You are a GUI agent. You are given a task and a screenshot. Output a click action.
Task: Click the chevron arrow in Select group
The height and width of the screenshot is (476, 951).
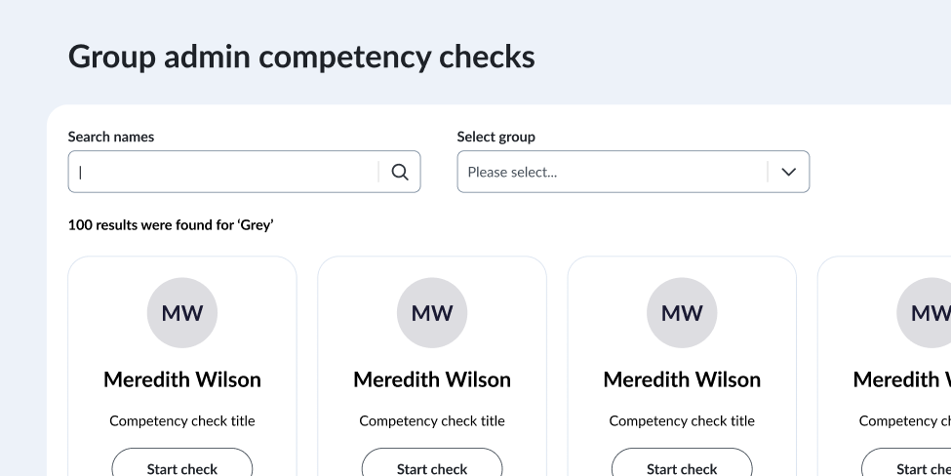click(x=789, y=172)
